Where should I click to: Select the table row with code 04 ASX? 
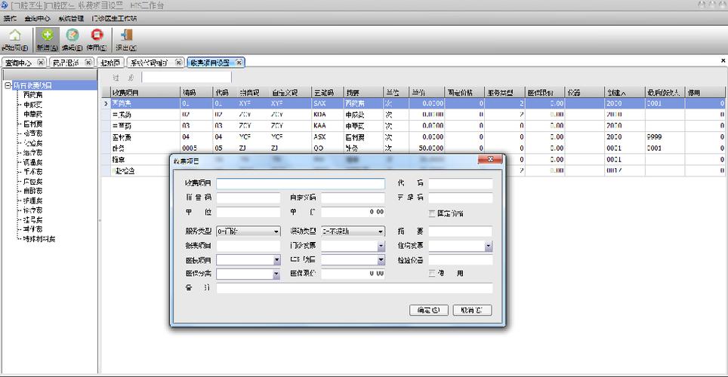(413, 137)
